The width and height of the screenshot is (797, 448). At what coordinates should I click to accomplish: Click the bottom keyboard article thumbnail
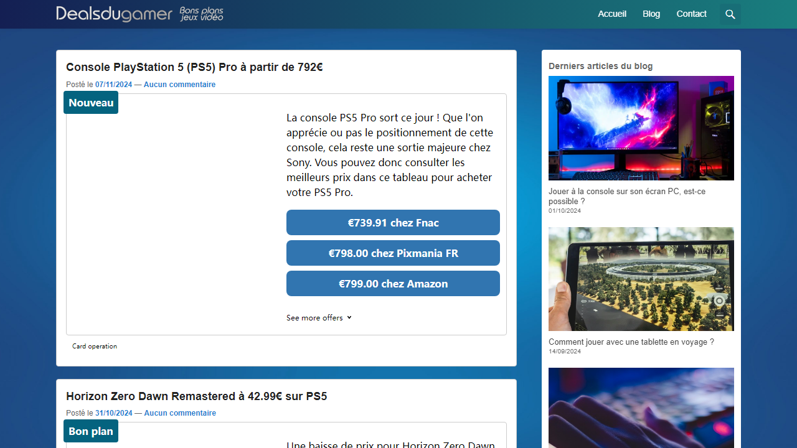pos(641,408)
